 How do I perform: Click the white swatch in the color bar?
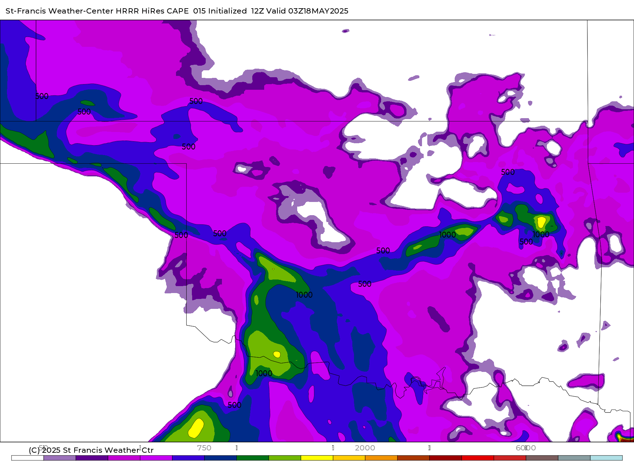click(27, 458)
